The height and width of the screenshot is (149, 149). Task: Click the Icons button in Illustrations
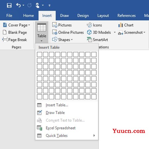[x=94, y=25]
